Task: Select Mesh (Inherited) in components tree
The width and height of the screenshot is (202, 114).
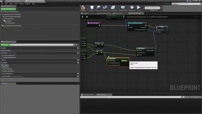Action: [x=9, y=19]
